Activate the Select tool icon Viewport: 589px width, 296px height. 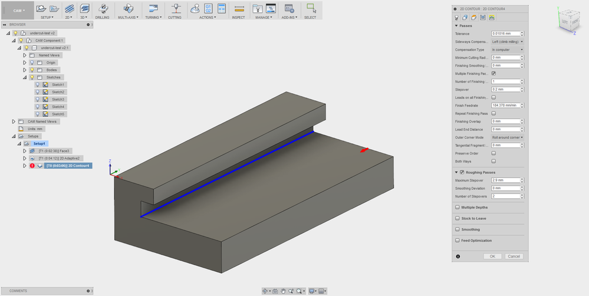(311, 8)
